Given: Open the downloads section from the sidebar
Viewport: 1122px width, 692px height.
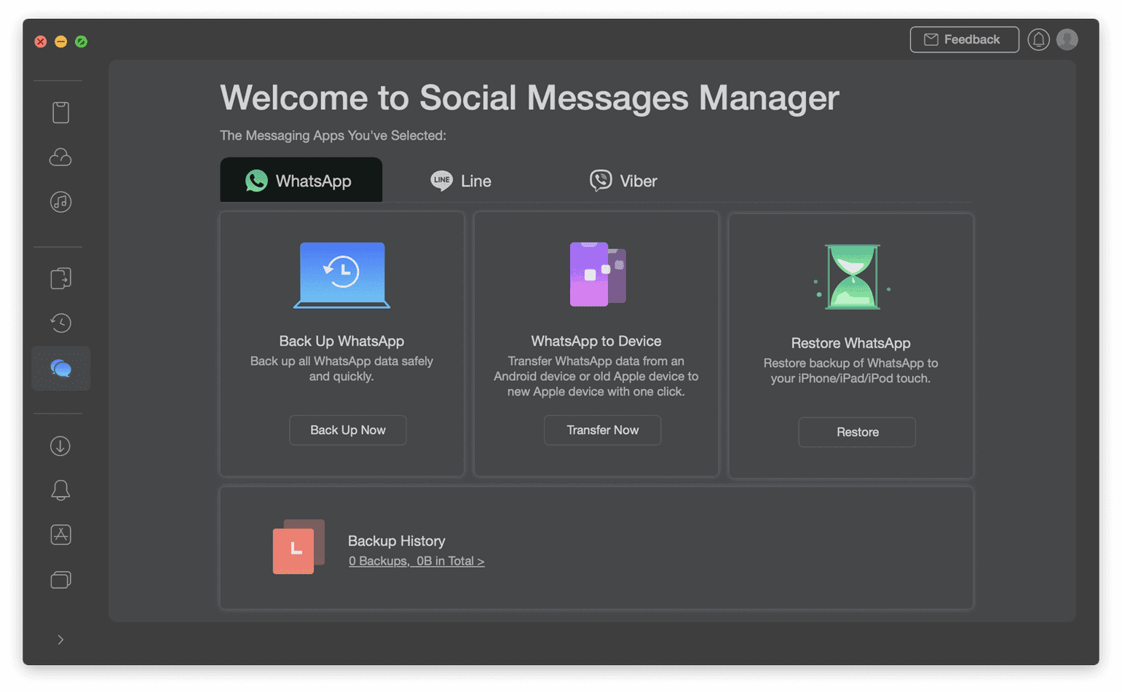Looking at the screenshot, I should tap(60, 446).
